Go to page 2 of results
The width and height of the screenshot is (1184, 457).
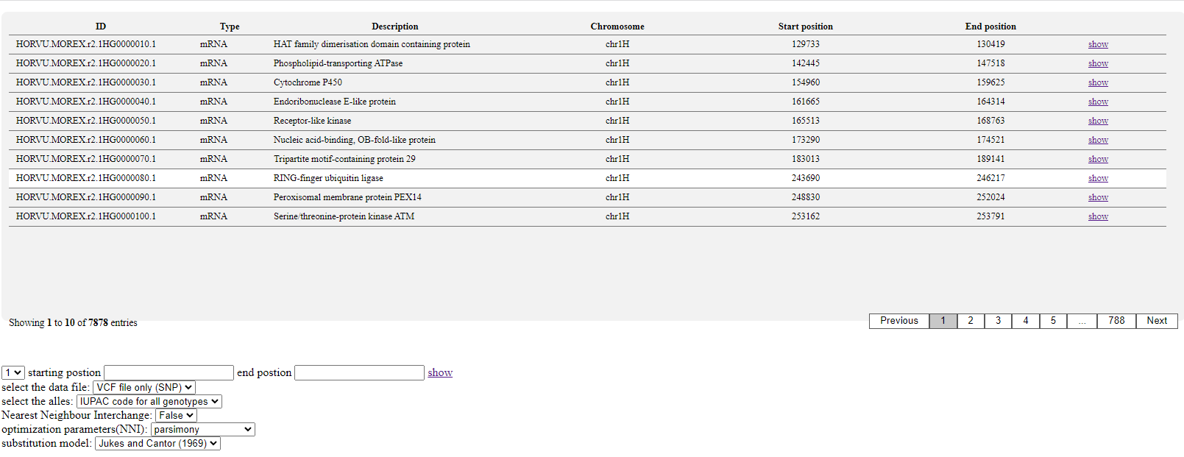(x=971, y=321)
